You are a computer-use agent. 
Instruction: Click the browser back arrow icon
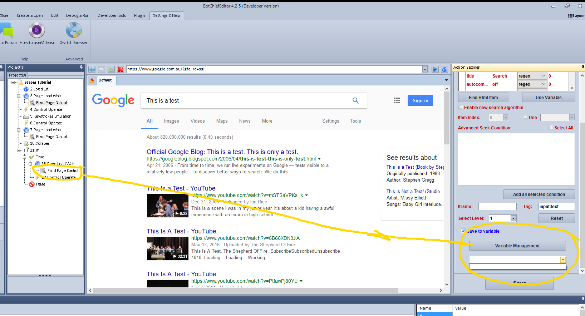click(x=92, y=69)
